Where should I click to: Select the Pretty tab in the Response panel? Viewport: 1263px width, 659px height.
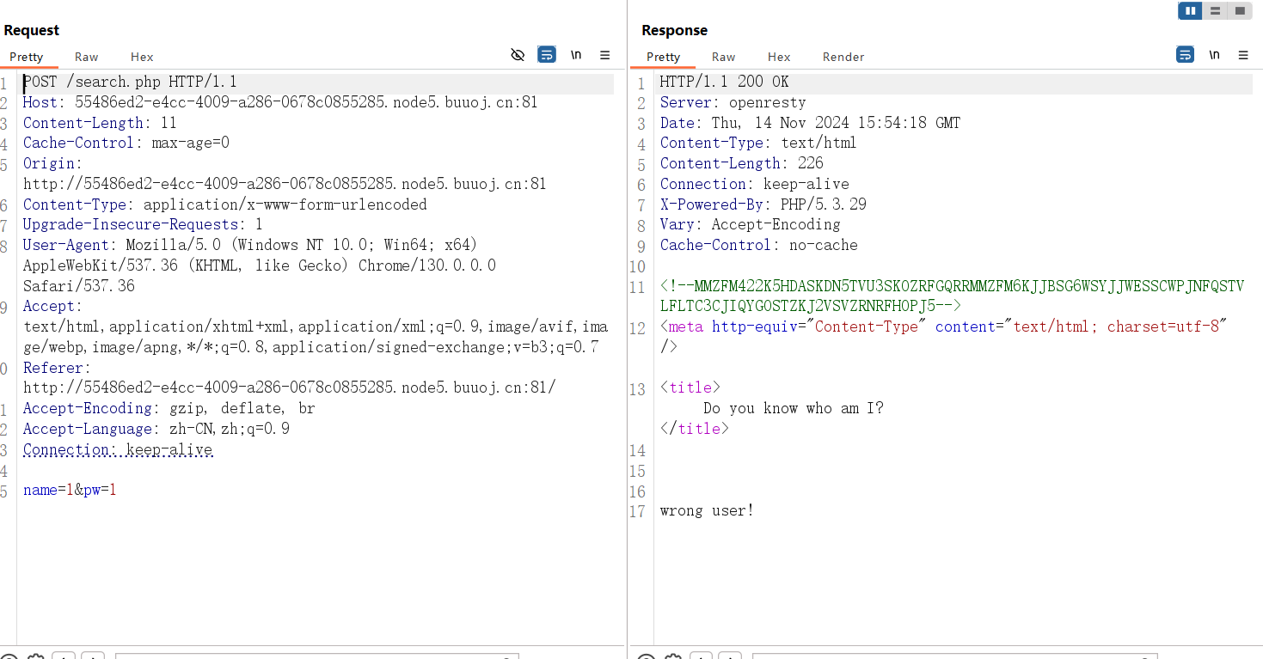(663, 57)
